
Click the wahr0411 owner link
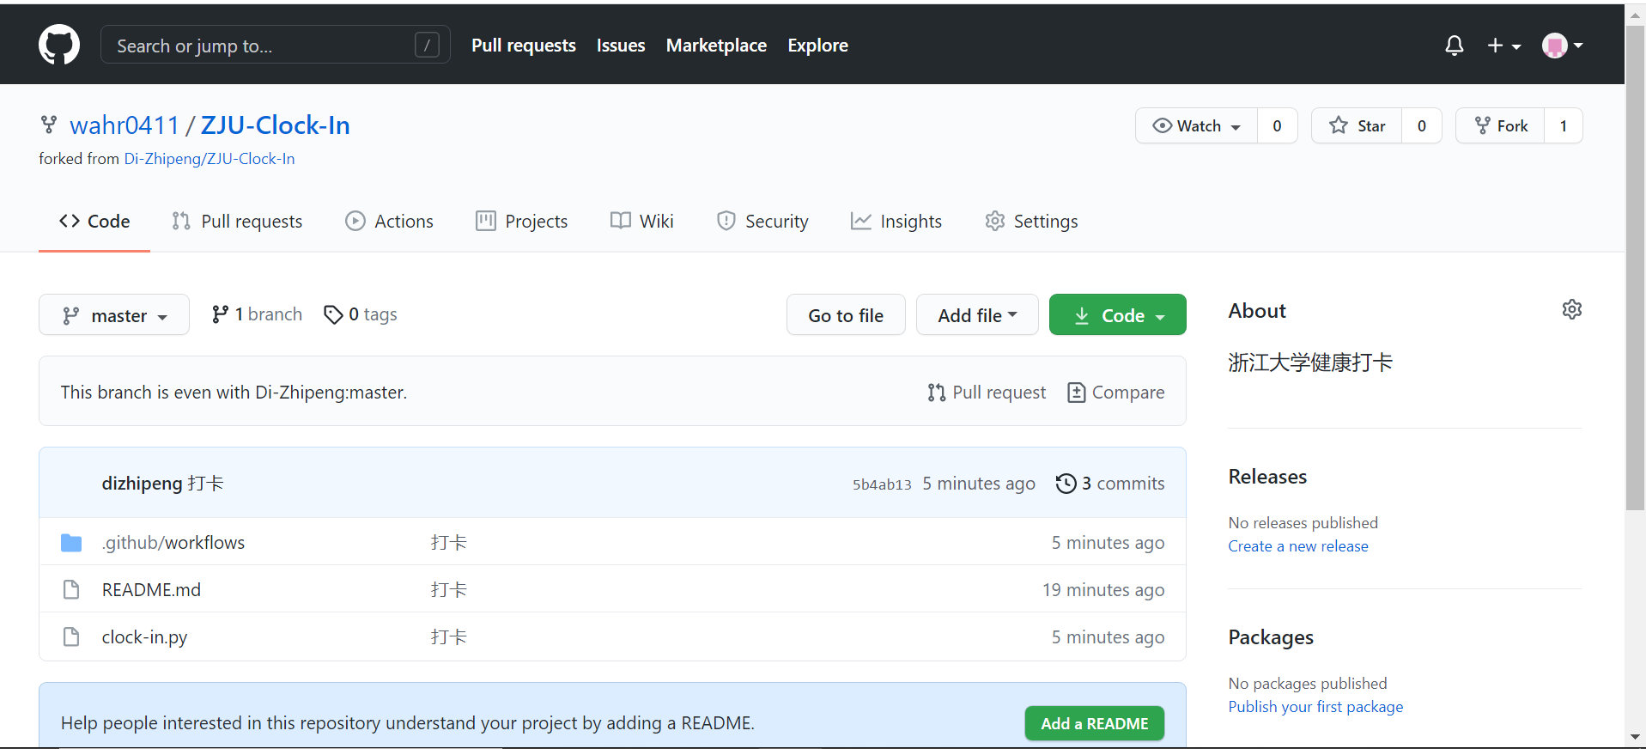(125, 125)
